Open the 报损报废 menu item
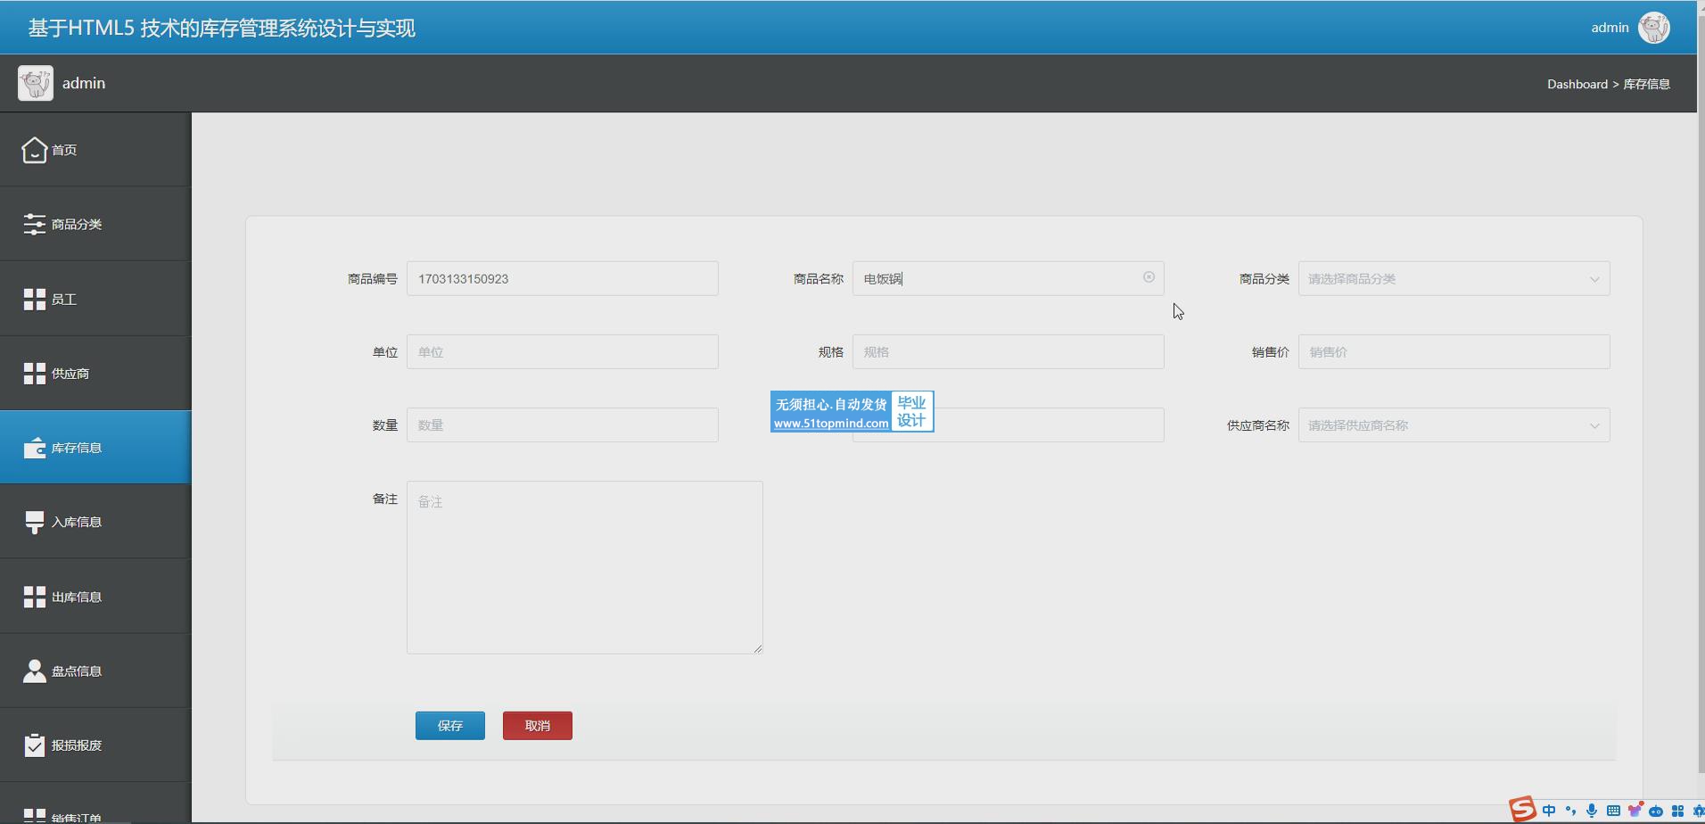The image size is (1705, 824). coord(95,745)
